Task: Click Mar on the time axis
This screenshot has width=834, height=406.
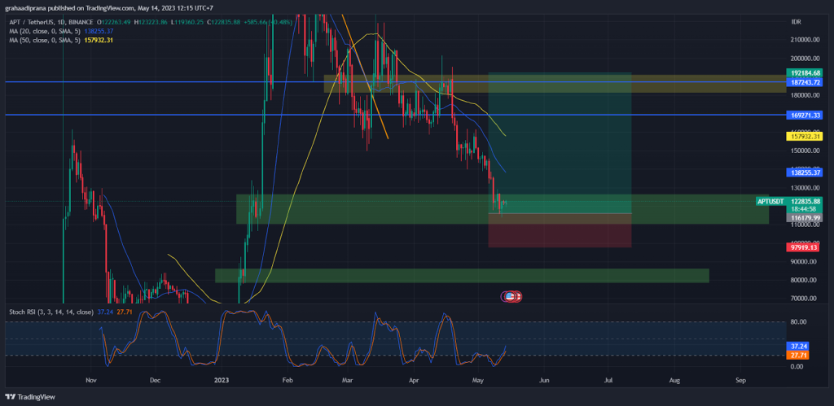Action: [347, 381]
